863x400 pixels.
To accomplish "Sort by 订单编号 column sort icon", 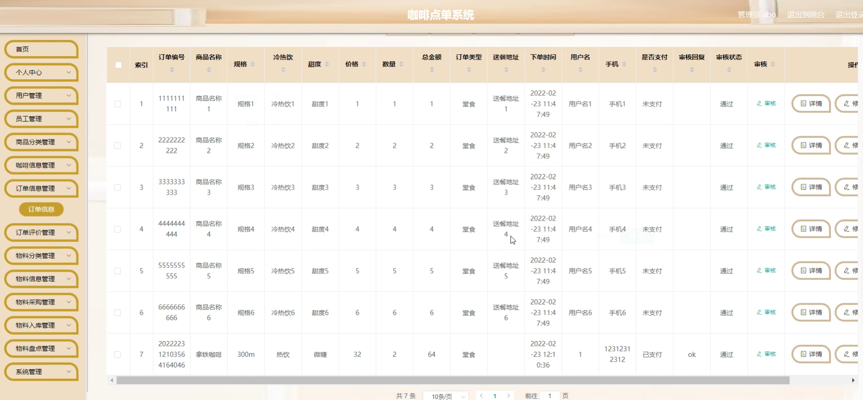I will click(x=171, y=70).
